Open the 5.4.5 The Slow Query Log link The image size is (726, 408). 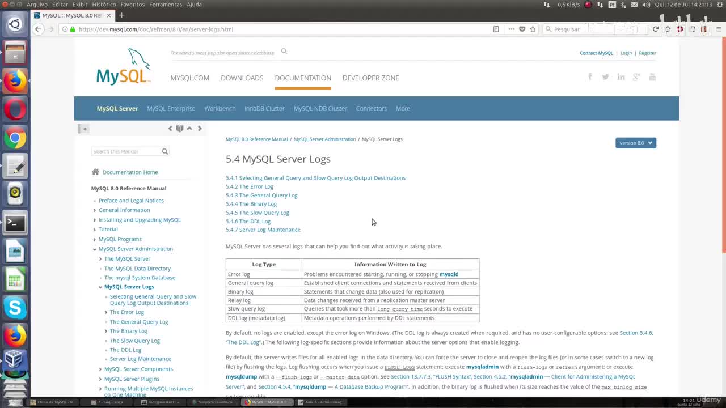click(x=258, y=212)
